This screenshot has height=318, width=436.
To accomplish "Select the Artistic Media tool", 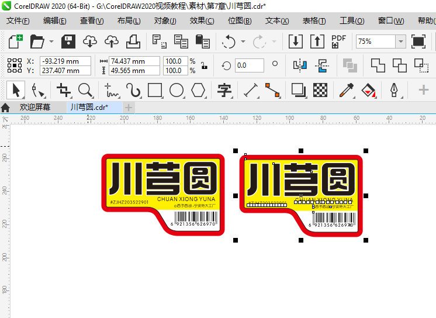I will (133, 90).
